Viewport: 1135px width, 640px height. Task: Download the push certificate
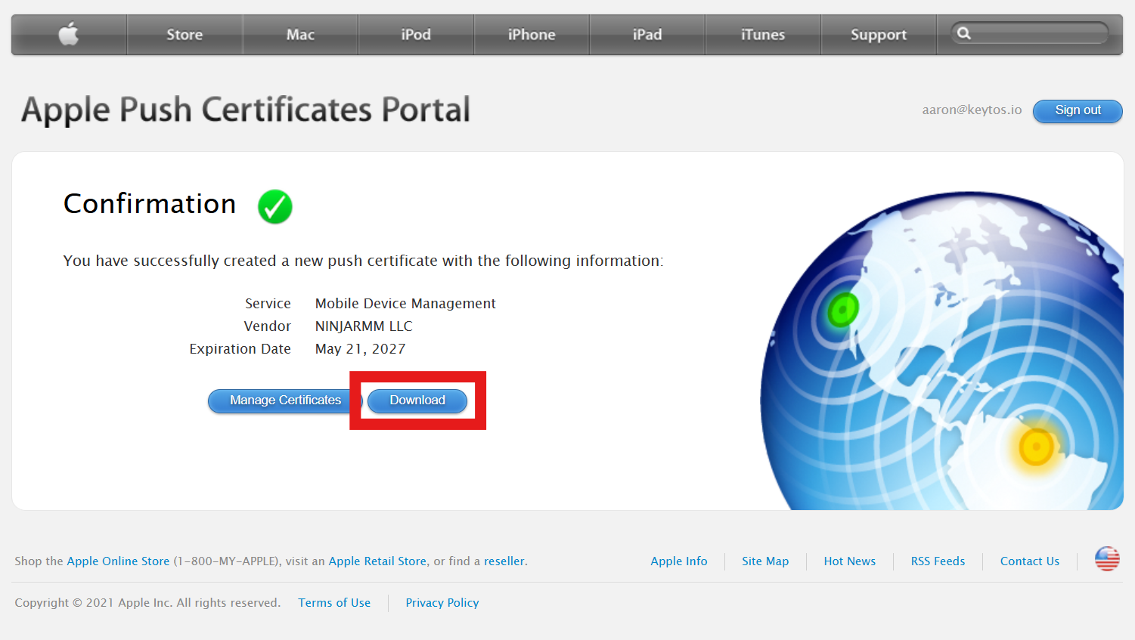tap(417, 400)
